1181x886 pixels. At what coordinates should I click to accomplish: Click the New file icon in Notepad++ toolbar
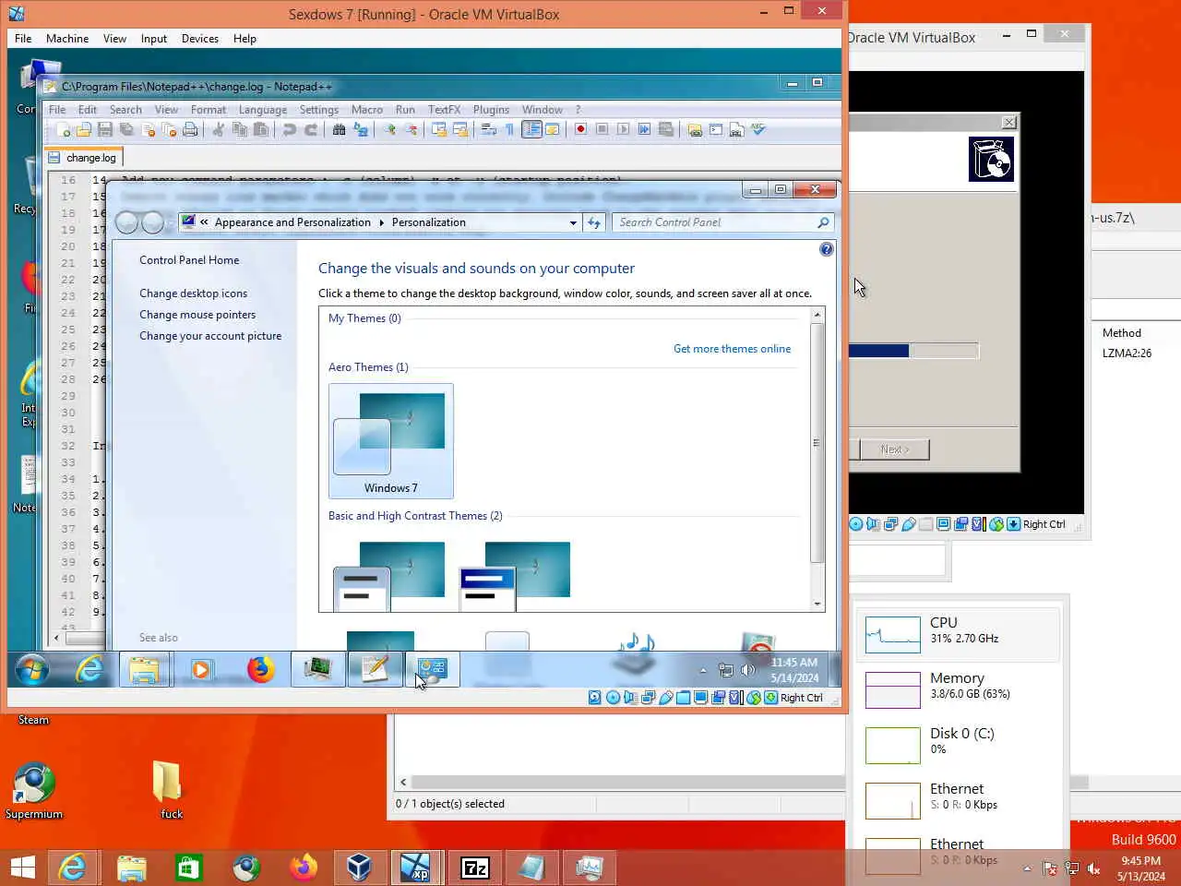tap(64, 129)
